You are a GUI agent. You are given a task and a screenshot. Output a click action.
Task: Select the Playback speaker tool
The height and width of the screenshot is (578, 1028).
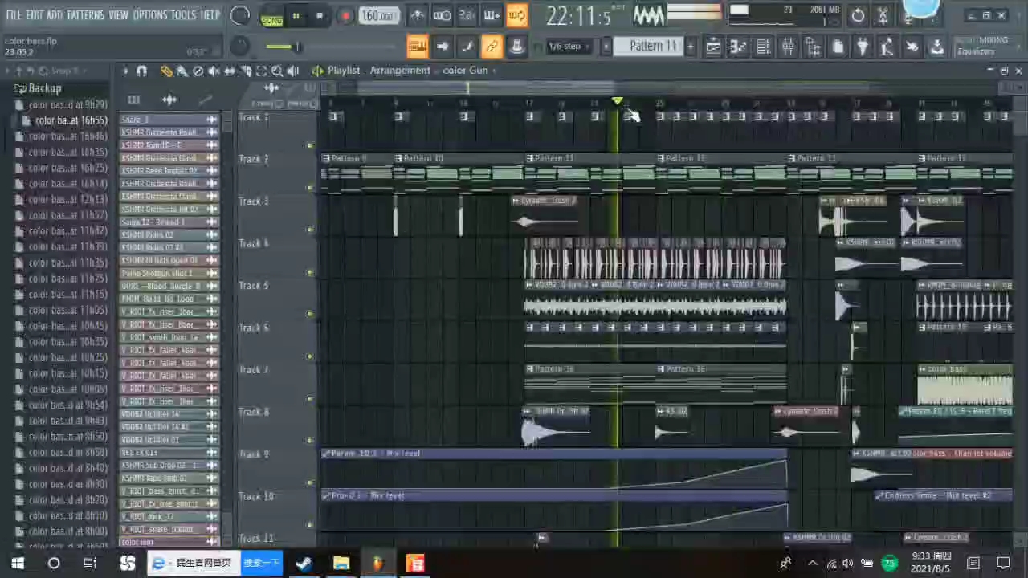click(x=293, y=71)
